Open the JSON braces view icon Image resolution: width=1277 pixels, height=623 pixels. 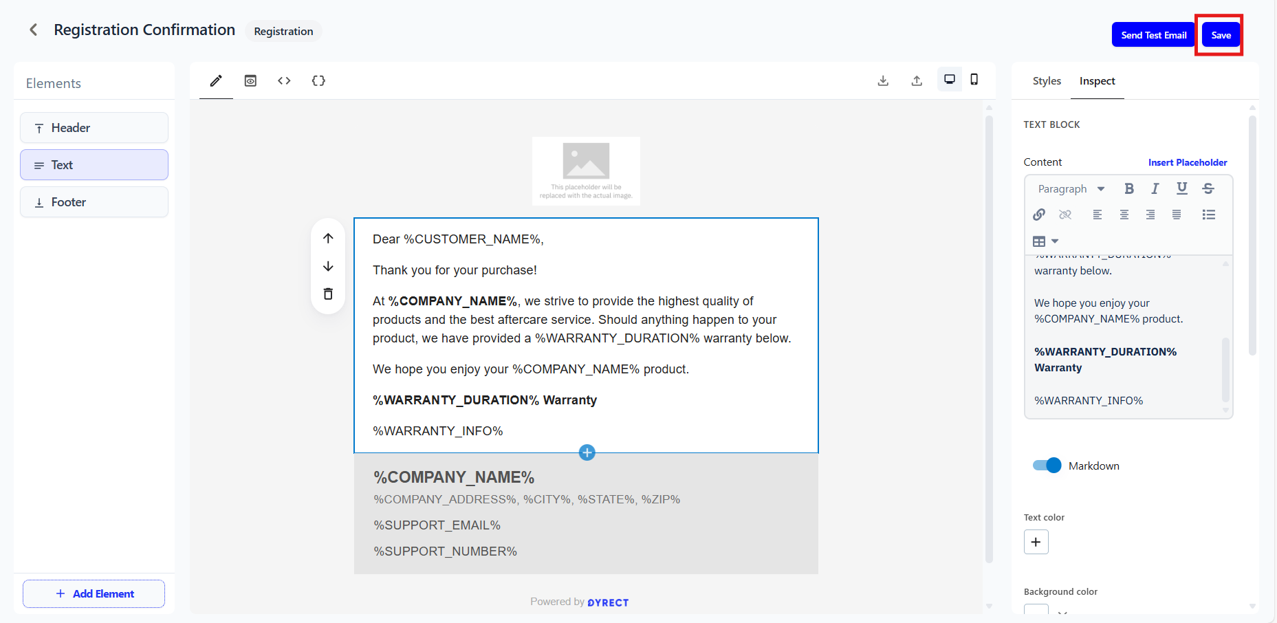tap(318, 81)
